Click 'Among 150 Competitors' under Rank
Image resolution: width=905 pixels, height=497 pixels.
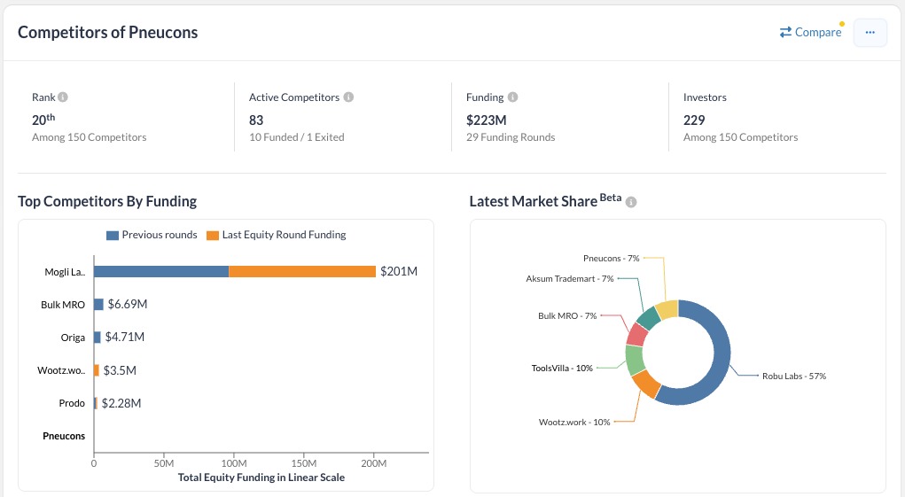[x=89, y=137]
